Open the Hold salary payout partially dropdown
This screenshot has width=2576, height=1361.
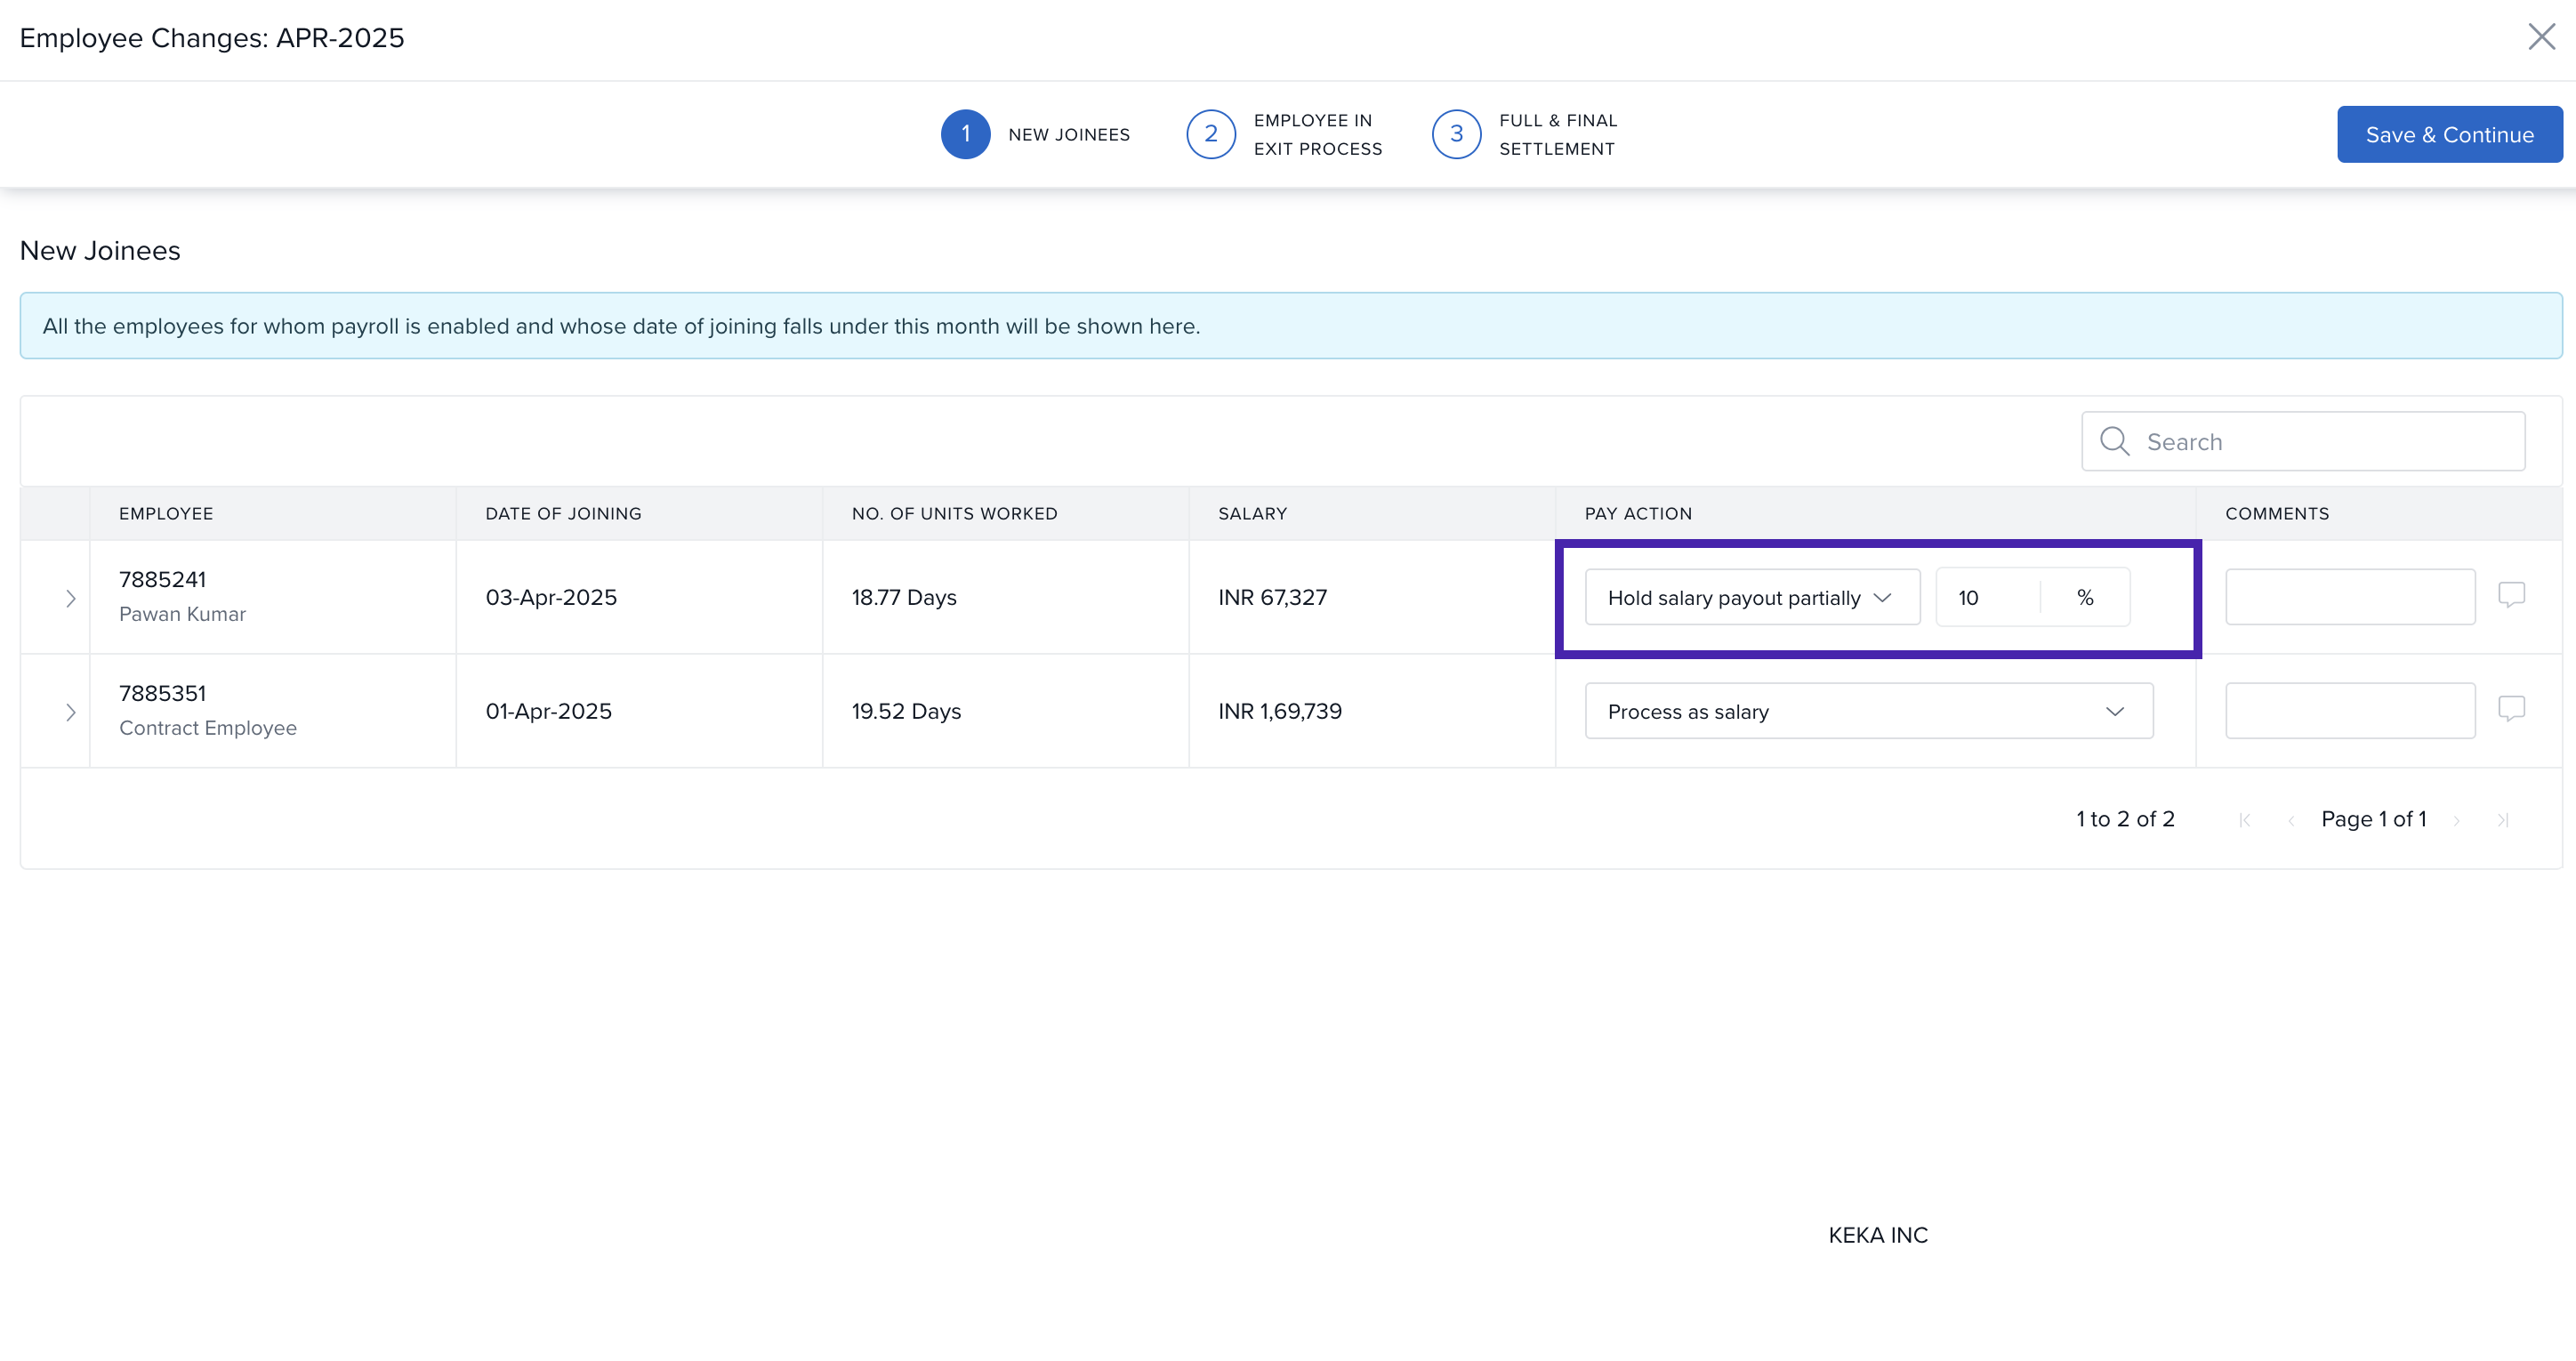click(1751, 597)
